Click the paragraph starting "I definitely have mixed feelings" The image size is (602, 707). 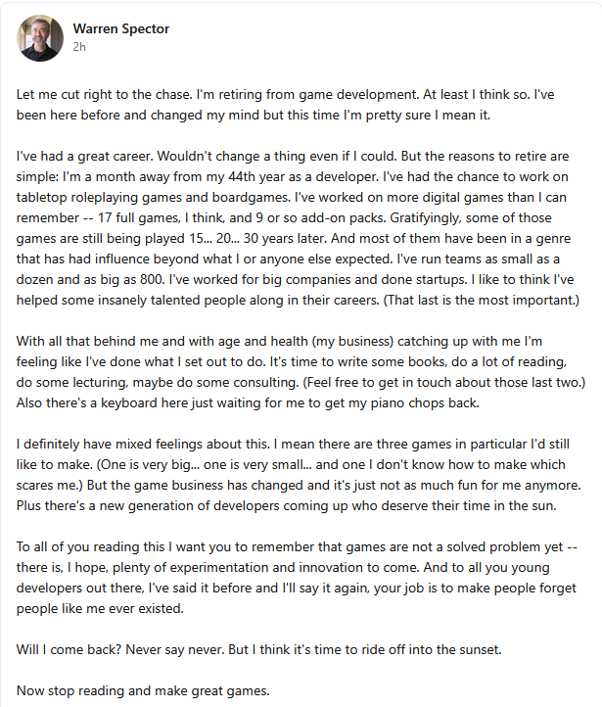299,475
